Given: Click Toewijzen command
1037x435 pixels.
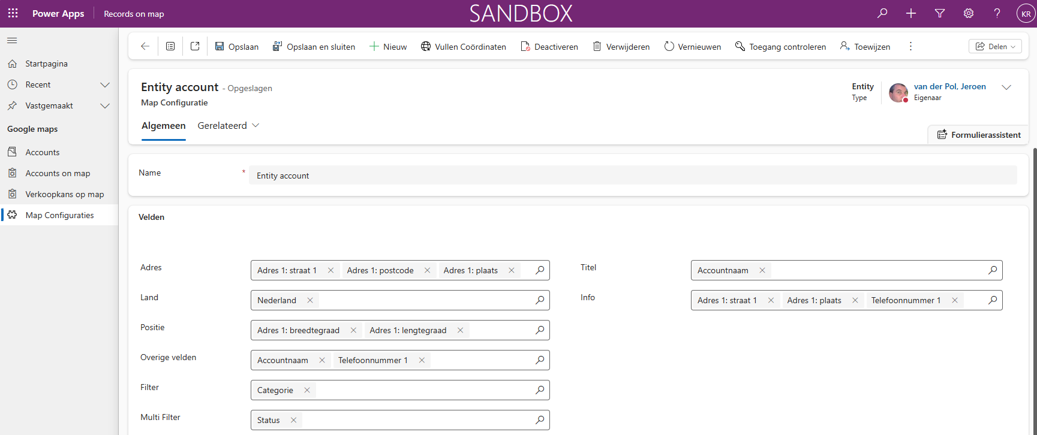Looking at the screenshot, I should pos(865,46).
